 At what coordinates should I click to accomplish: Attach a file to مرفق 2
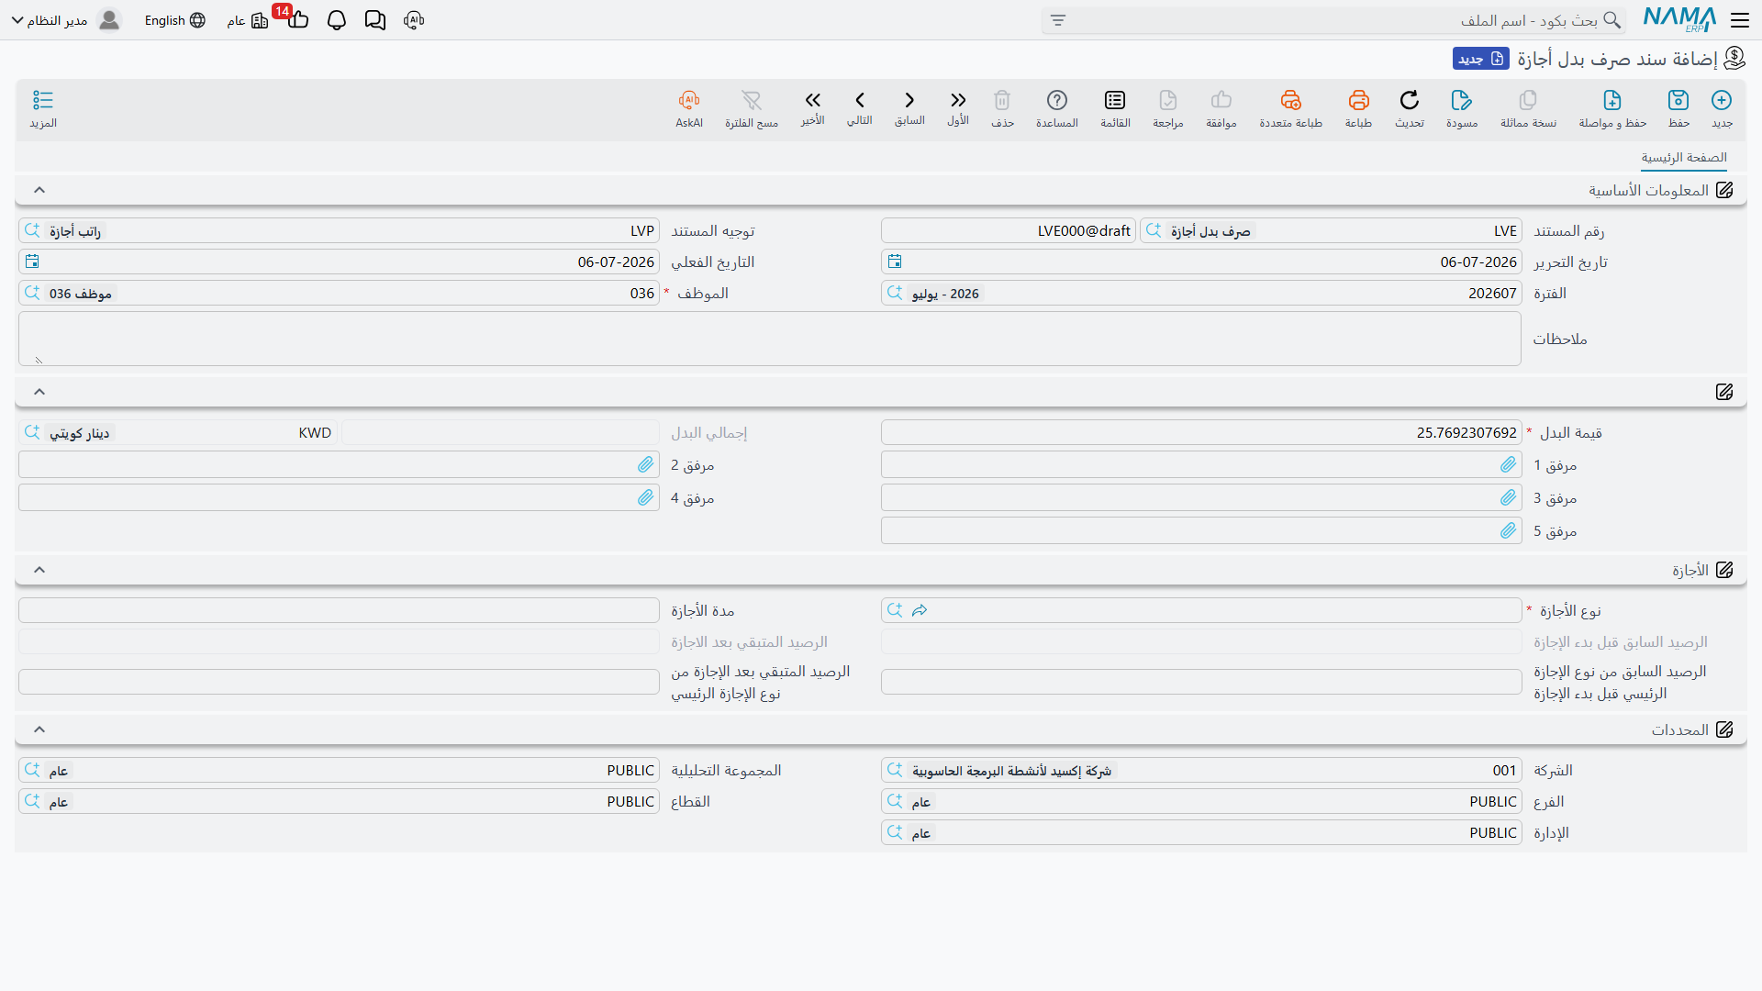point(646,465)
